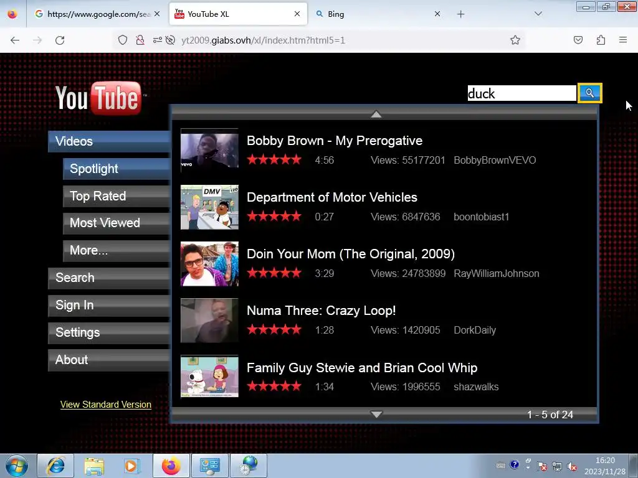Open Windows Media Player from taskbar
The width and height of the screenshot is (638, 478).
coord(132,466)
